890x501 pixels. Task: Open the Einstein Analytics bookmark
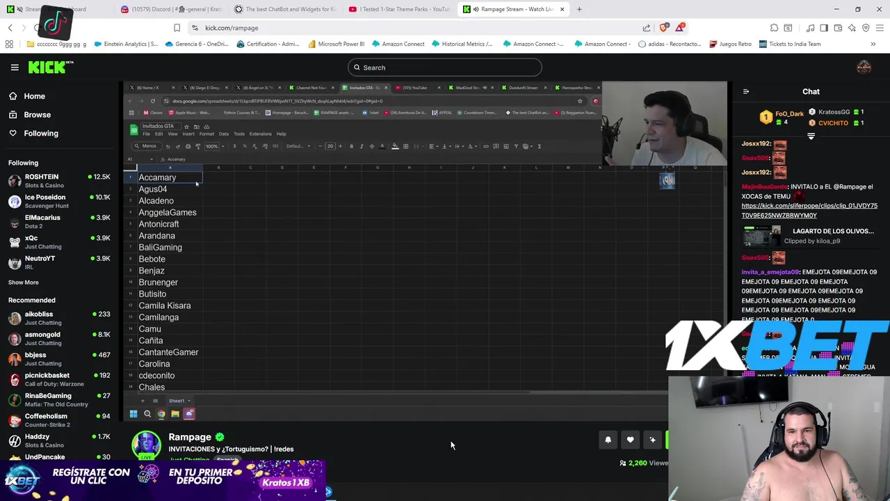[125, 44]
